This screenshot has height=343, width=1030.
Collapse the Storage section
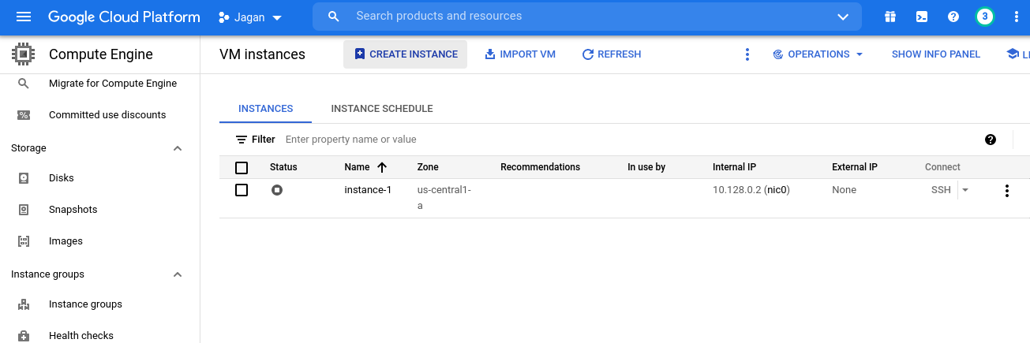click(x=178, y=148)
